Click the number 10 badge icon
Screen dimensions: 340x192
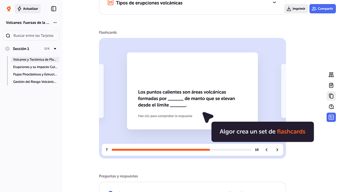(110, 3)
